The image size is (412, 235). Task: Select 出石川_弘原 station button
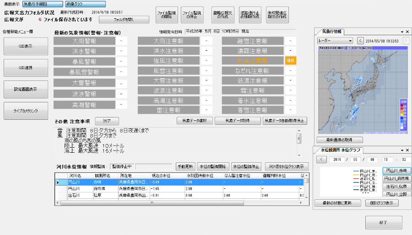[x=396, y=187]
